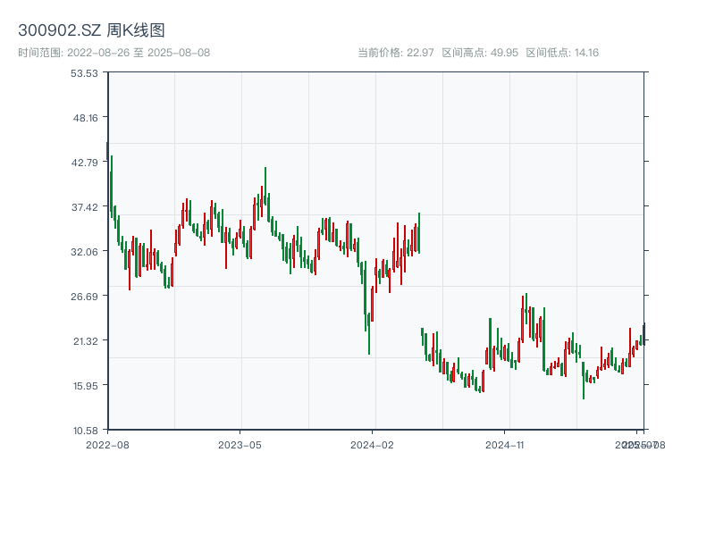Click the 37.42 y-axis price label

pyautogui.click(x=85, y=207)
